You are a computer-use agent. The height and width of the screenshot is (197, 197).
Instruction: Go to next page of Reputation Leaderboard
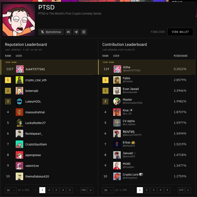pos(91,190)
